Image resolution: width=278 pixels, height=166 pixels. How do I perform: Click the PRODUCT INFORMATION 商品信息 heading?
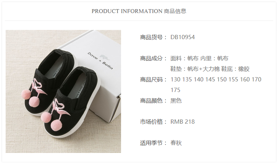click(x=139, y=11)
